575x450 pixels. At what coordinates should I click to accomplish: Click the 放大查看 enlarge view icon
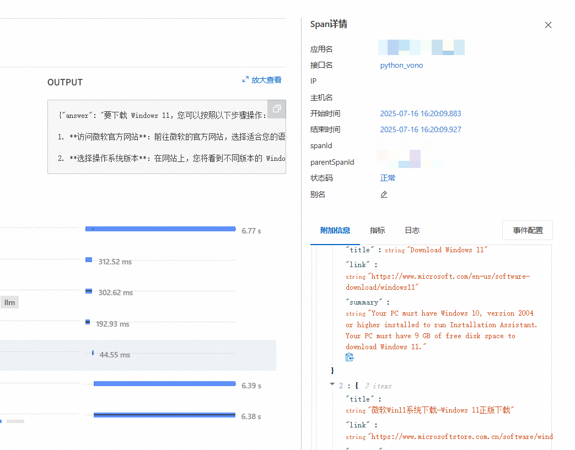(246, 80)
